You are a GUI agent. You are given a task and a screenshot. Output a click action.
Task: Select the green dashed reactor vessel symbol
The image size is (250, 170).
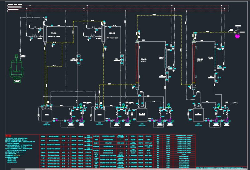(17, 67)
